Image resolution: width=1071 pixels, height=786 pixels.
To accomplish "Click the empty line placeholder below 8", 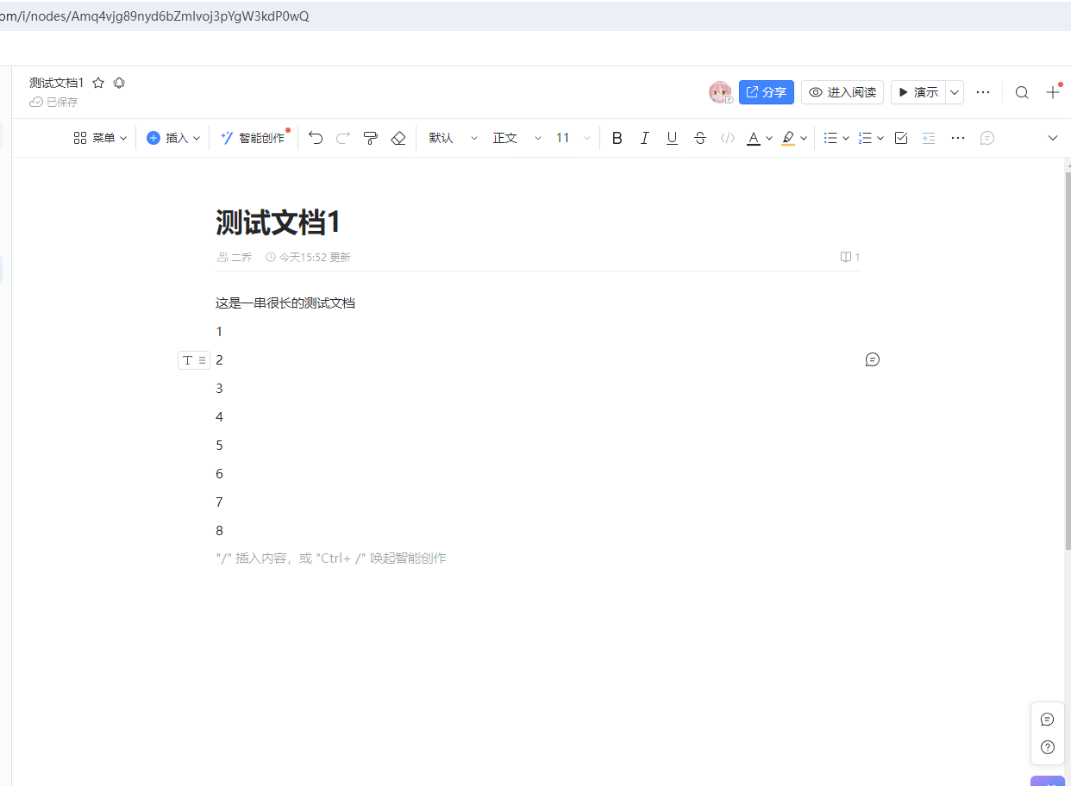I will [x=331, y=558].
